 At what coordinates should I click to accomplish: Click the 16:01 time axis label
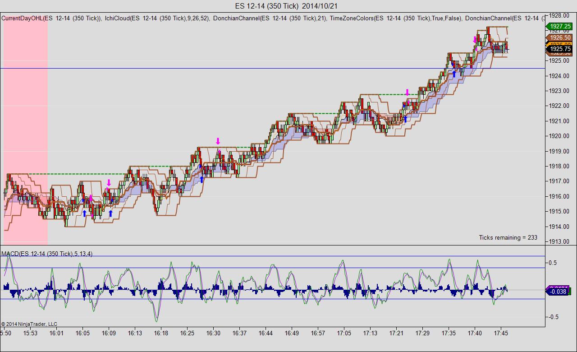(x=56, y=333)
